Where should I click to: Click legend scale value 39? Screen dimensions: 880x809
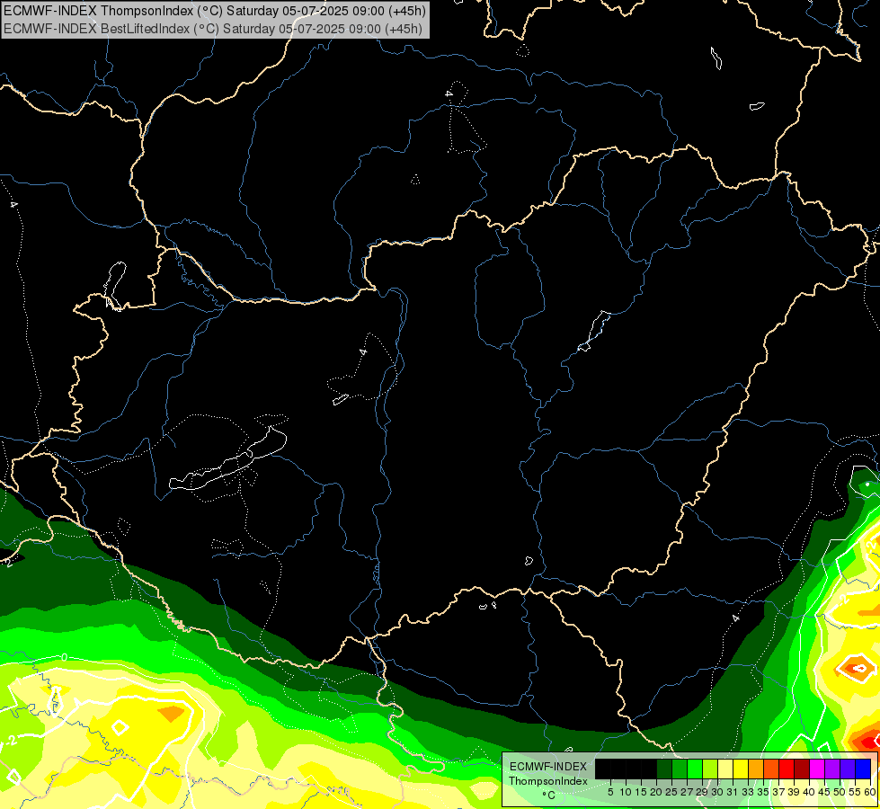793,792
